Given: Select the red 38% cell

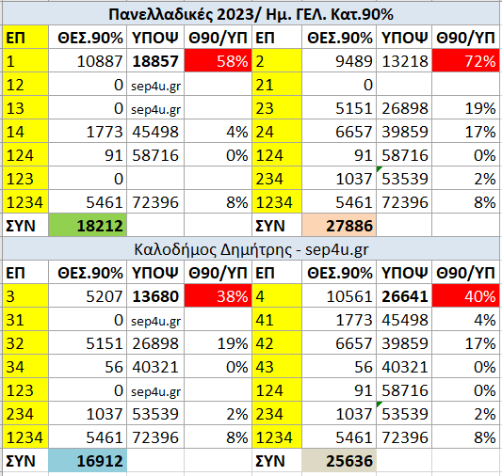Looking at the screenshot, I should point(218,296).
